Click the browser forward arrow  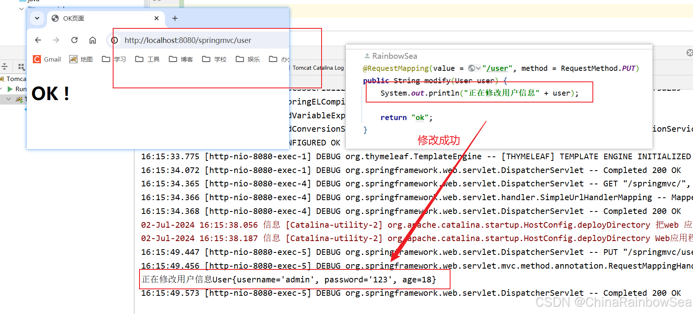tap(56, 40)
